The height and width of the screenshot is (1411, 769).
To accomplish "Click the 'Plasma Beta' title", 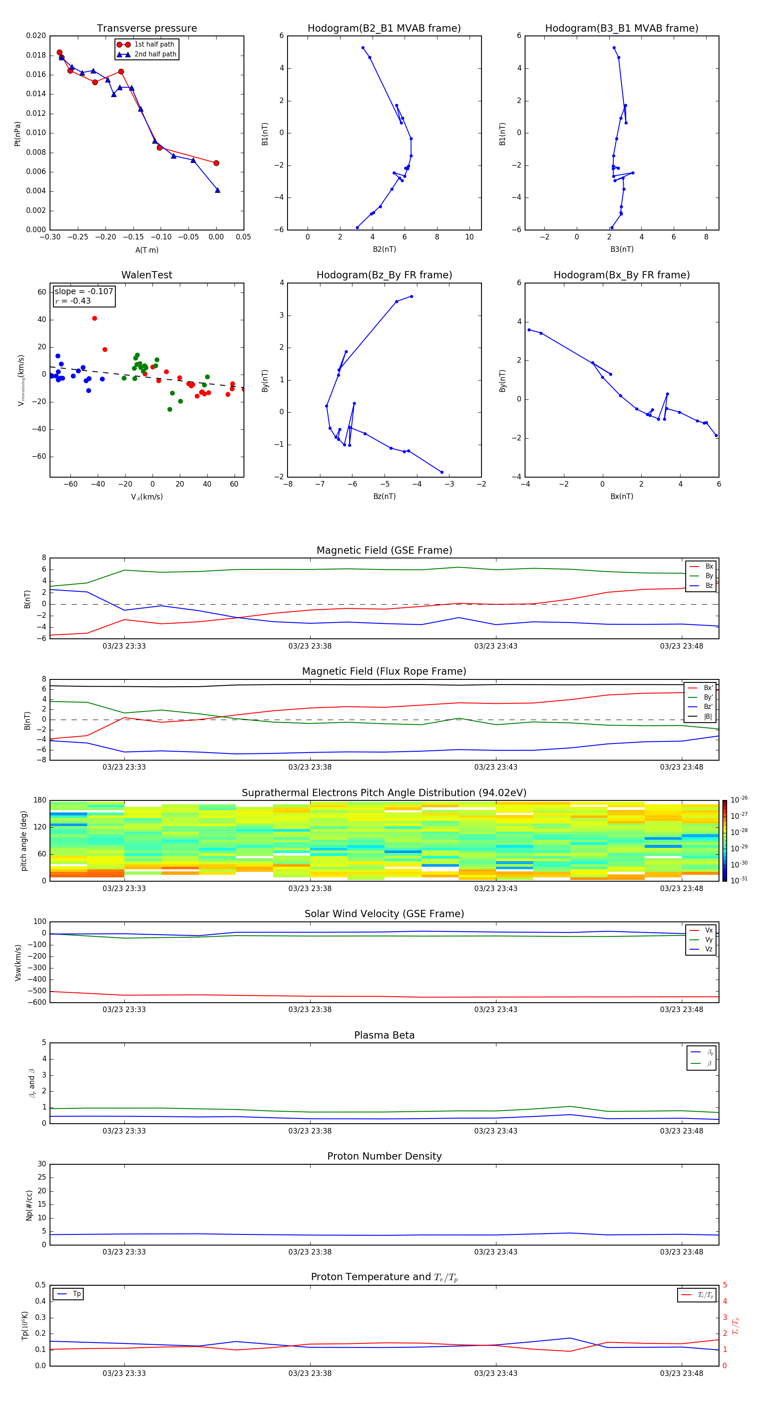I will 384,1036.
